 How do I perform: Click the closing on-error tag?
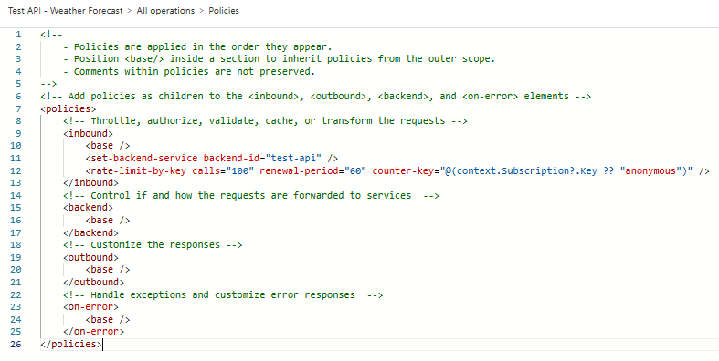[x=93, y=332]
